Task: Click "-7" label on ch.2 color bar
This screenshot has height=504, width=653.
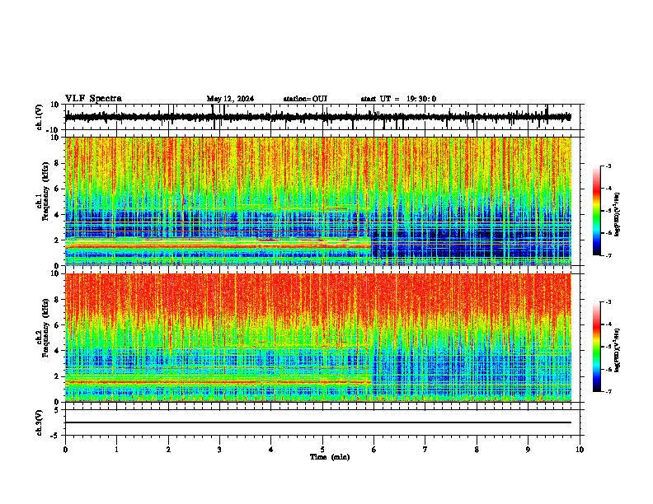Action: (608, 391)
